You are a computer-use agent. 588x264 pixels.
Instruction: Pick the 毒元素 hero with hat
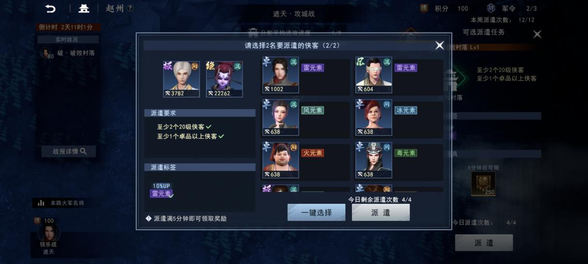click(x=374, y=160)
